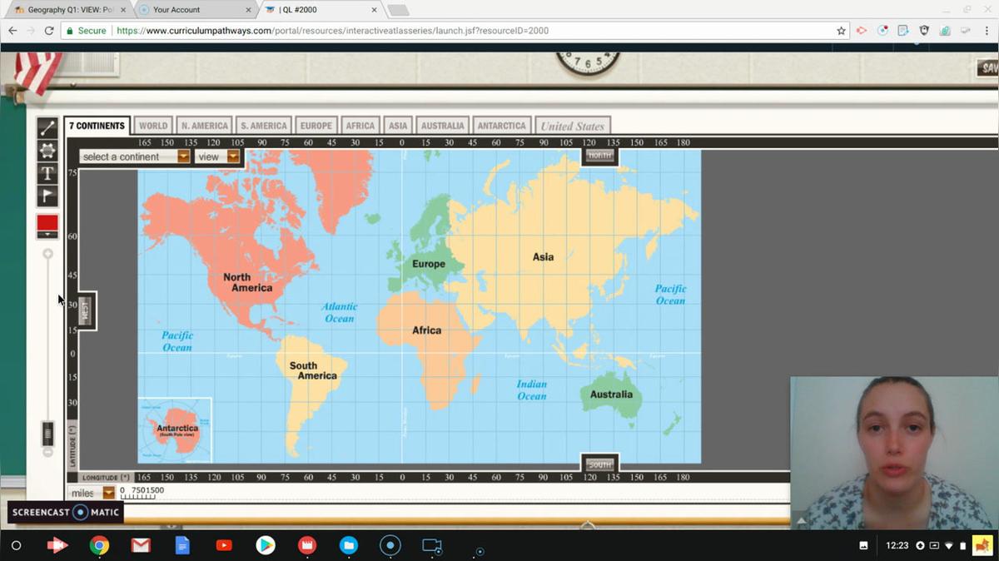Open the Gmail app in the shelf
The image size is (999, 561).
tap(141, 546)
